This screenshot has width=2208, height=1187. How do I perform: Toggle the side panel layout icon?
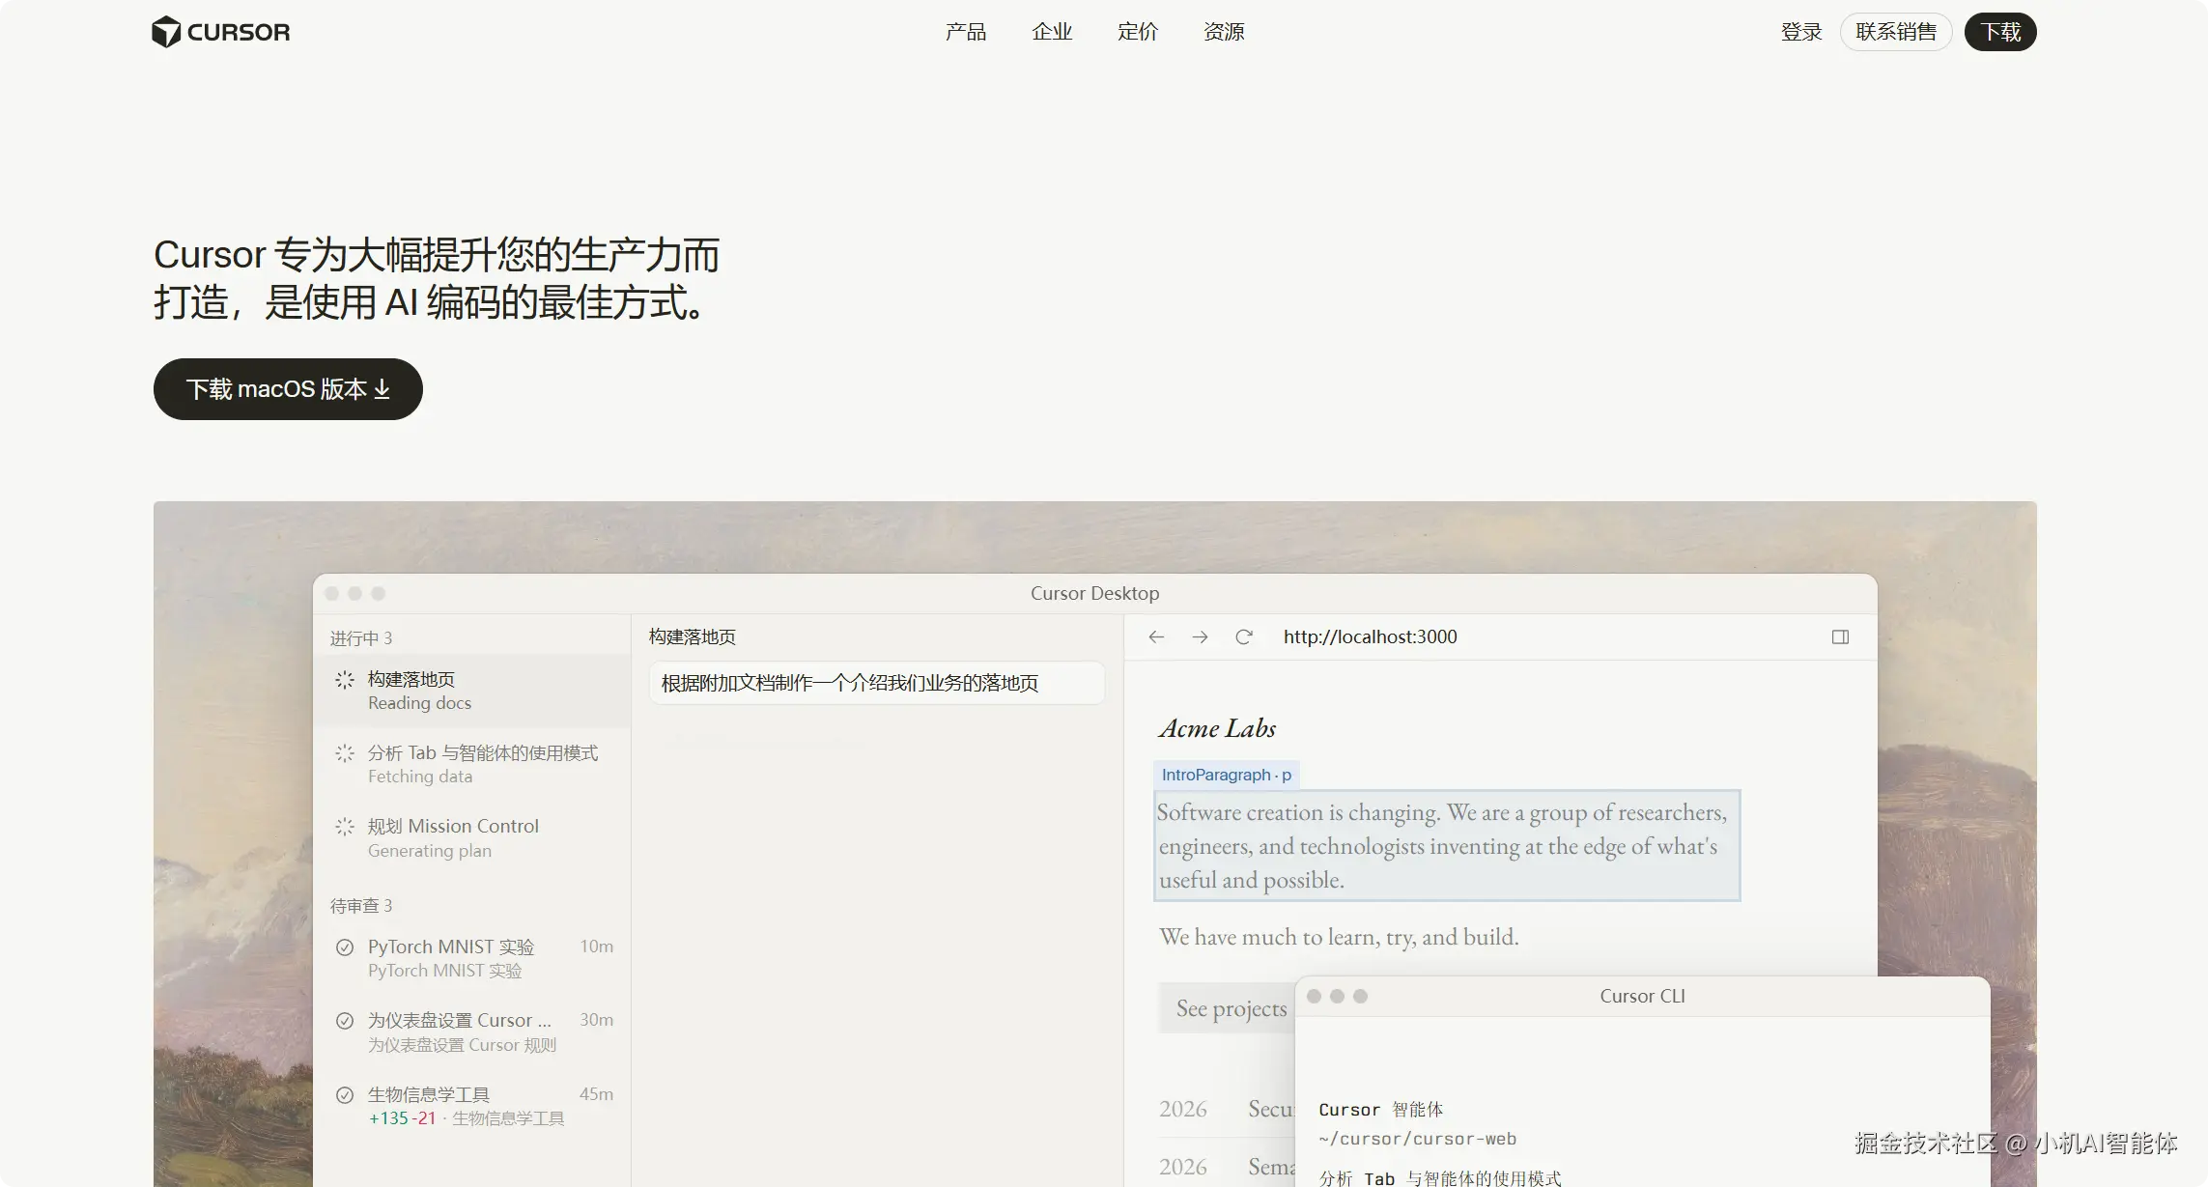pos(1840,637)
